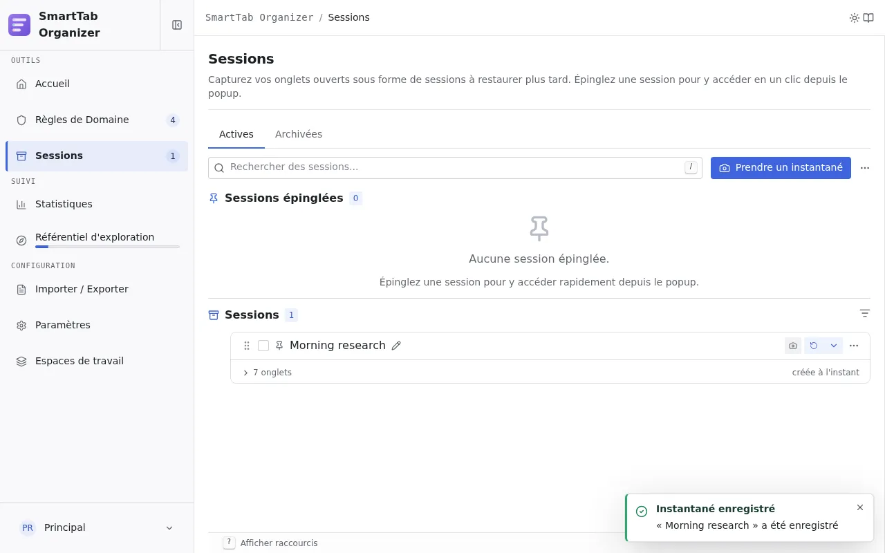885x553 pixels.
Task: Open restore options dropdown for Morning research
Action: (834, 346)
